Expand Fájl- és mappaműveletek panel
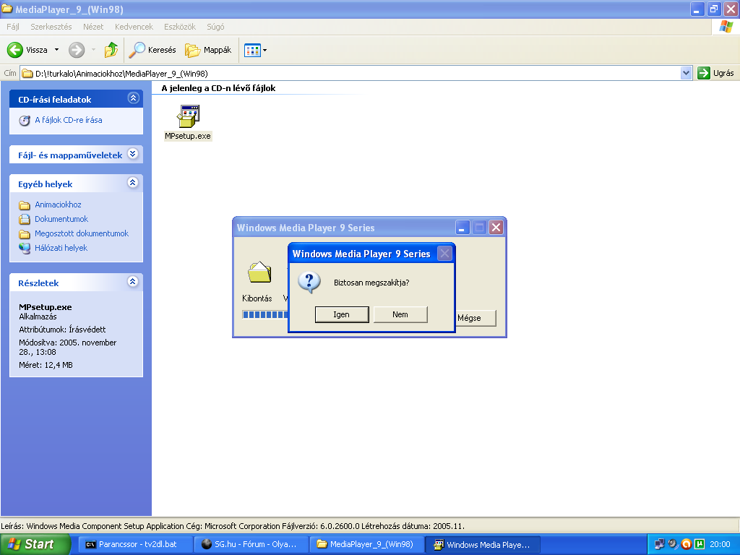Image resolution: width=740 pixels, height=555 pixels. 132,154
